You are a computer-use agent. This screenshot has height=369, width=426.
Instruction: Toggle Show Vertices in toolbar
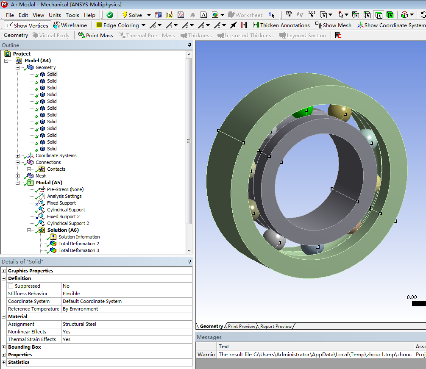pos(27,25)
